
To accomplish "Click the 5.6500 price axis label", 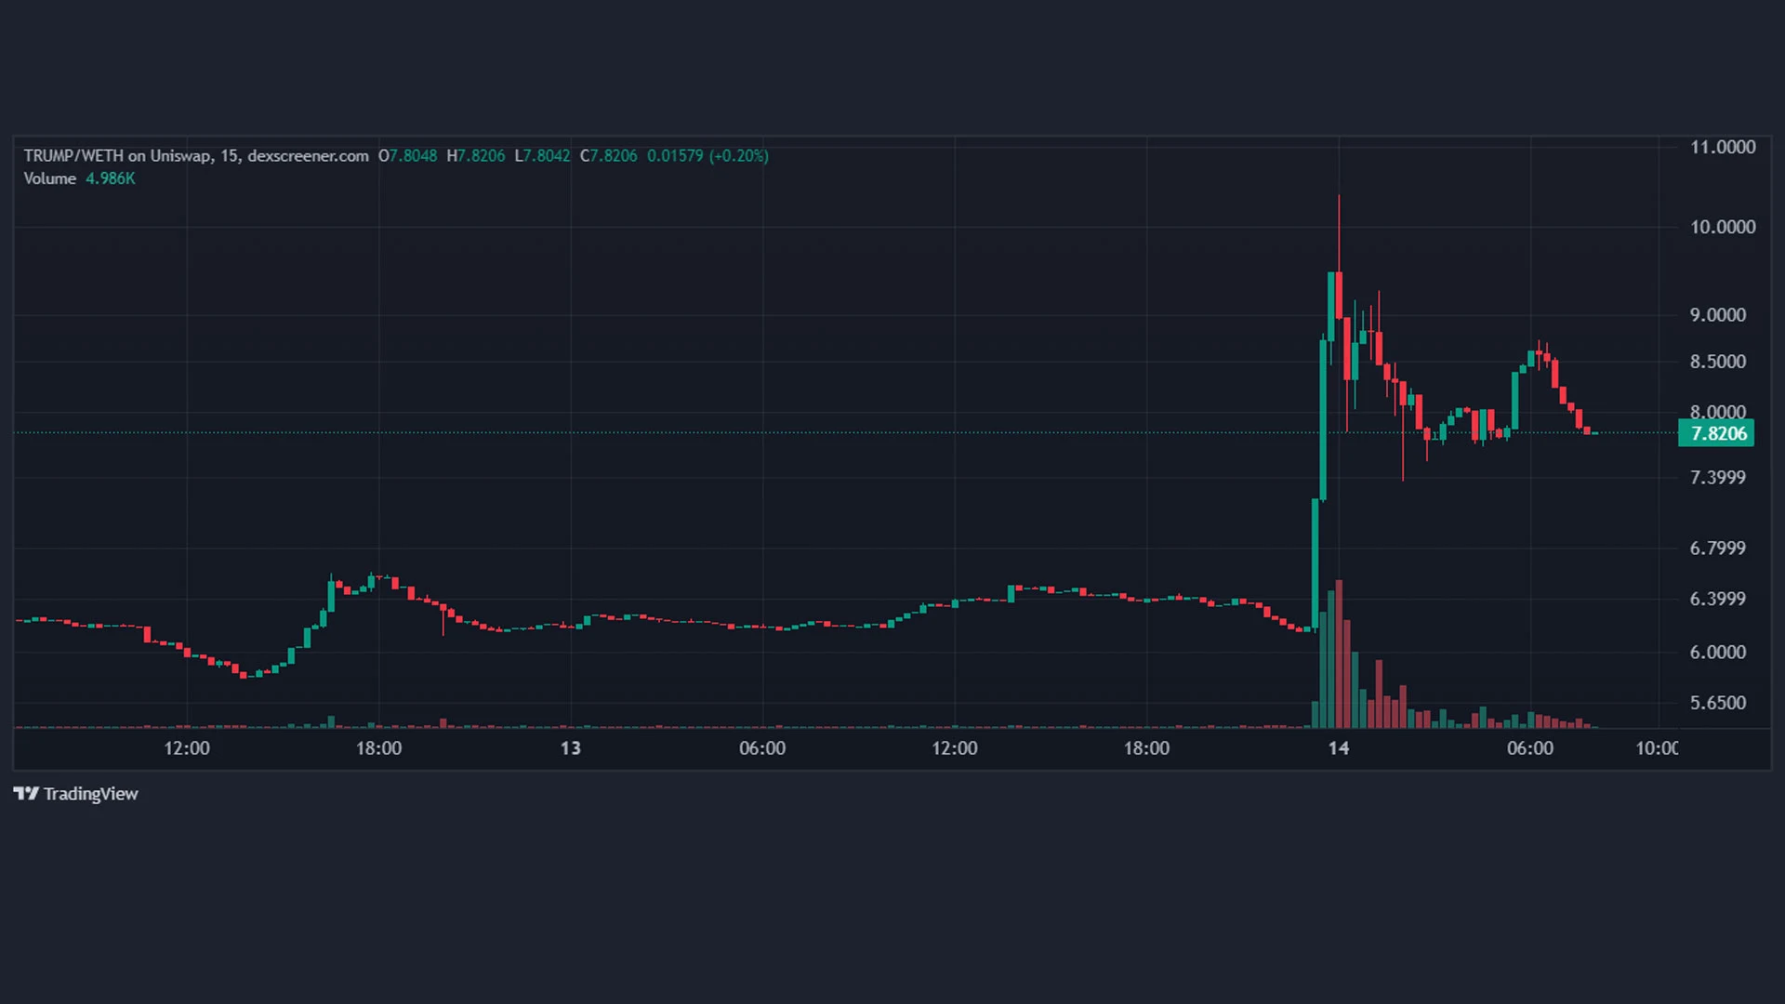I will pos(1717,703).
